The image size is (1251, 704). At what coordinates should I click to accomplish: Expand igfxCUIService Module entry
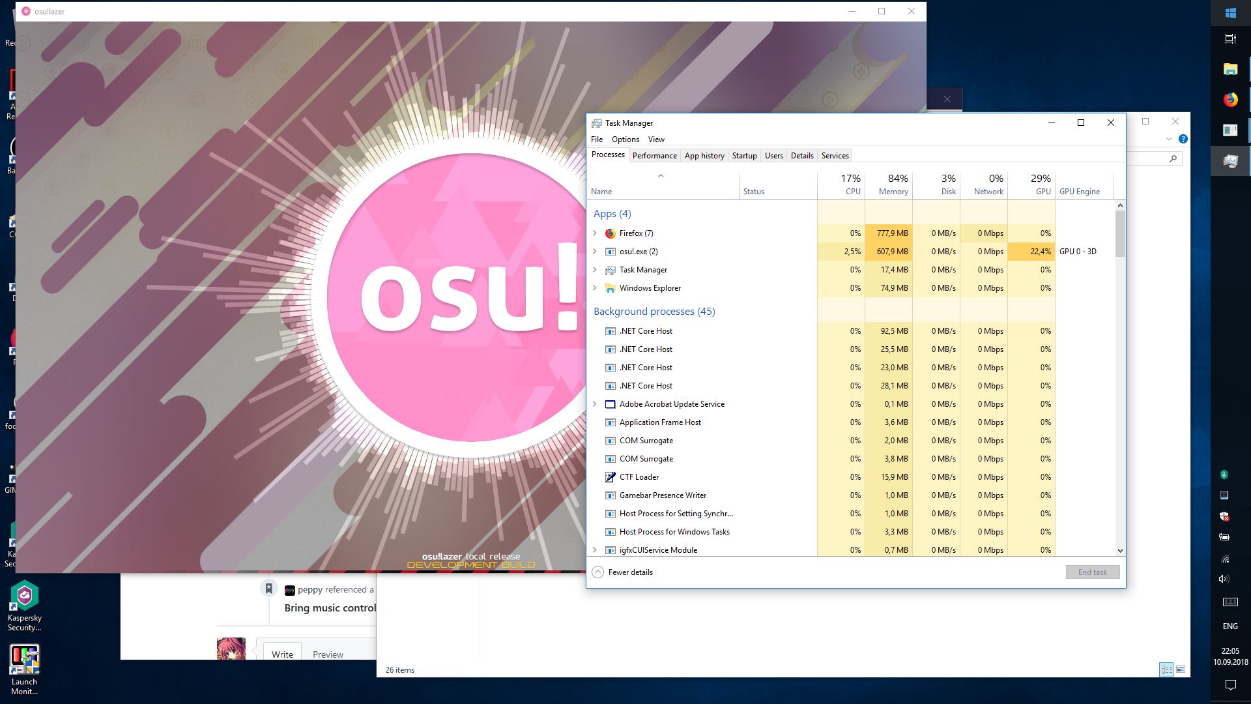point(595,550)
